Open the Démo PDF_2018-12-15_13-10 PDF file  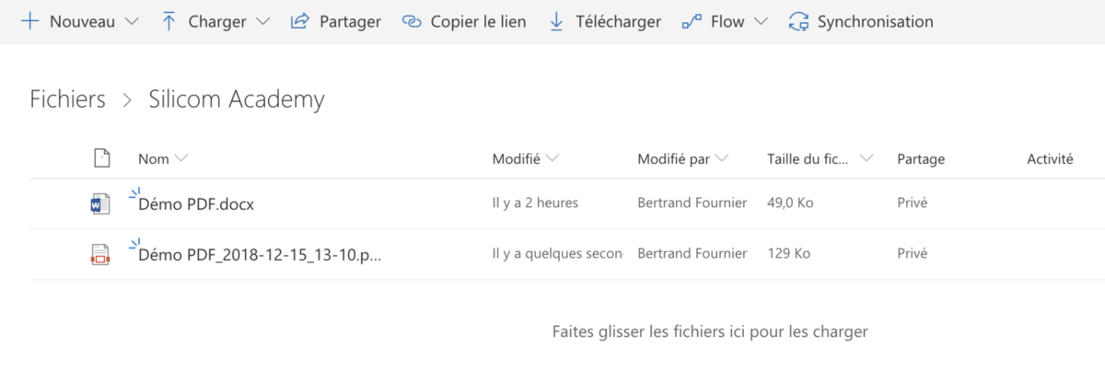point(259,255)
